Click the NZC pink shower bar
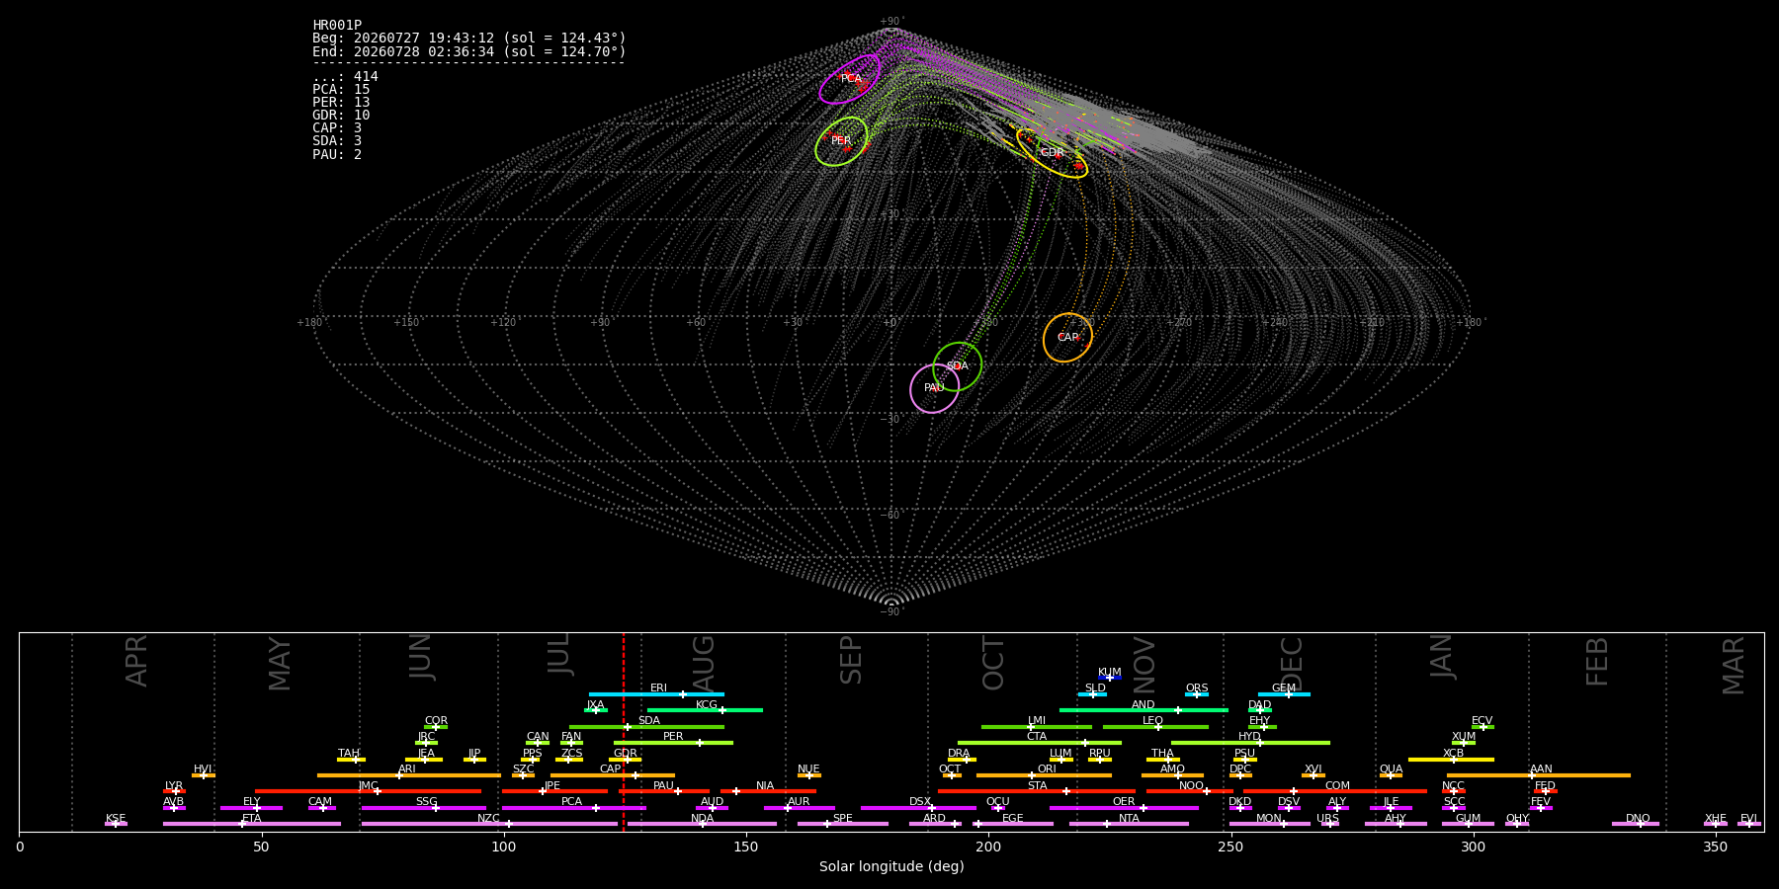Image resolution: width=1779 pixels, height=889 pixels. coord(489,824)
